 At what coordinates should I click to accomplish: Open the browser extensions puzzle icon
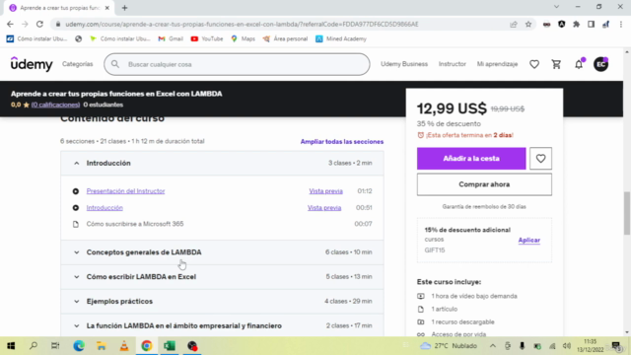(576, 24)
